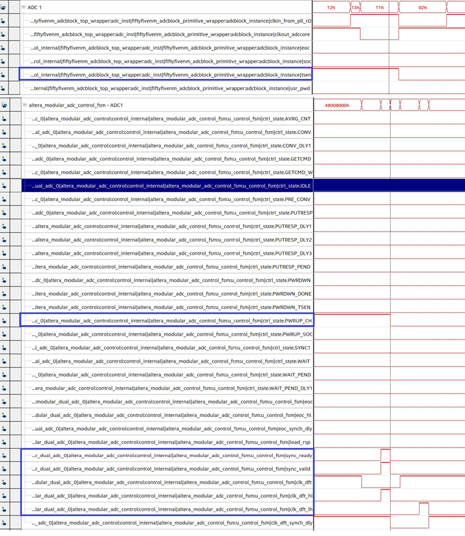465x536 pixels.
Task: Click the signal icon for ctrl_state.AVRG_CNT row
Action: click(x=4, y=118)
